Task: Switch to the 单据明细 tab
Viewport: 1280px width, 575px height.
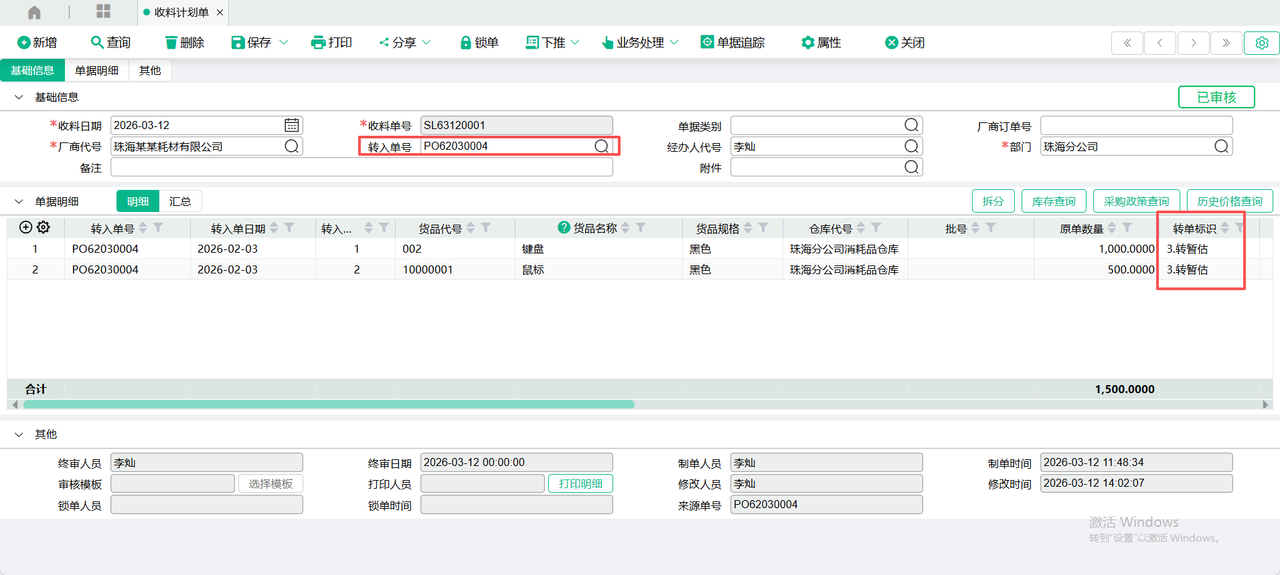Action: point(96,70)
